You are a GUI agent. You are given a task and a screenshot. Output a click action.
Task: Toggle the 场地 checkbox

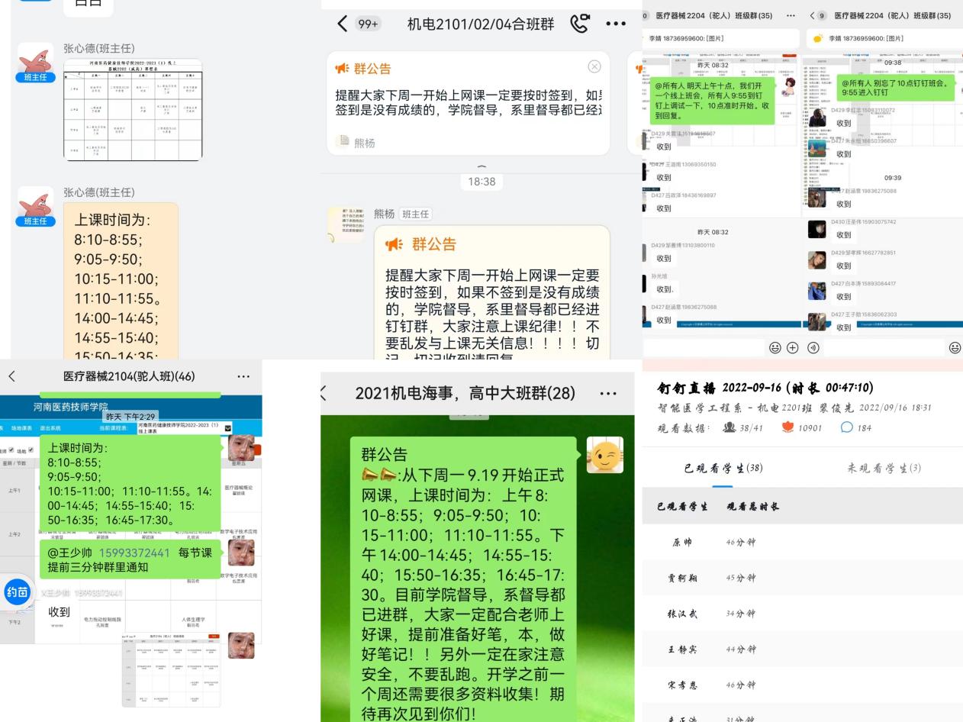click(30, 450)
